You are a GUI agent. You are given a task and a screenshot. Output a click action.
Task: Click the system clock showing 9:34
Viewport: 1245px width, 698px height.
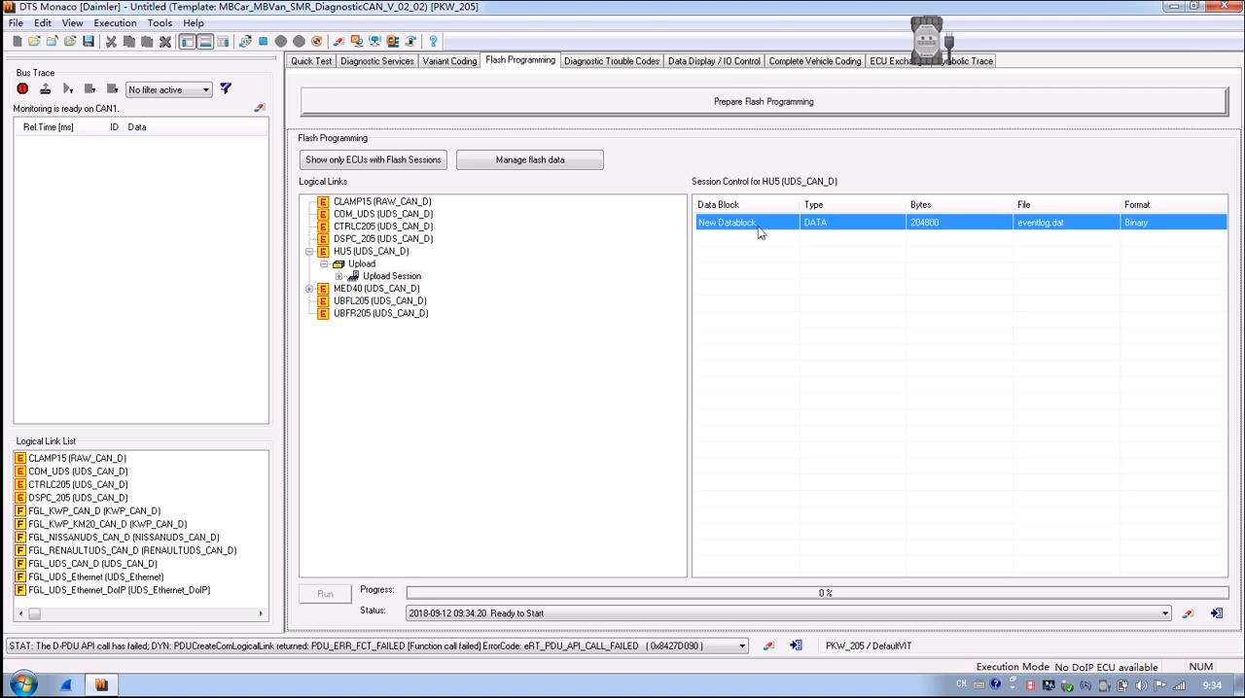[1212, 685]
